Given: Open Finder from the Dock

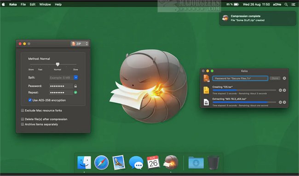Looking at the screenshot, I should [x=84, y=163].
